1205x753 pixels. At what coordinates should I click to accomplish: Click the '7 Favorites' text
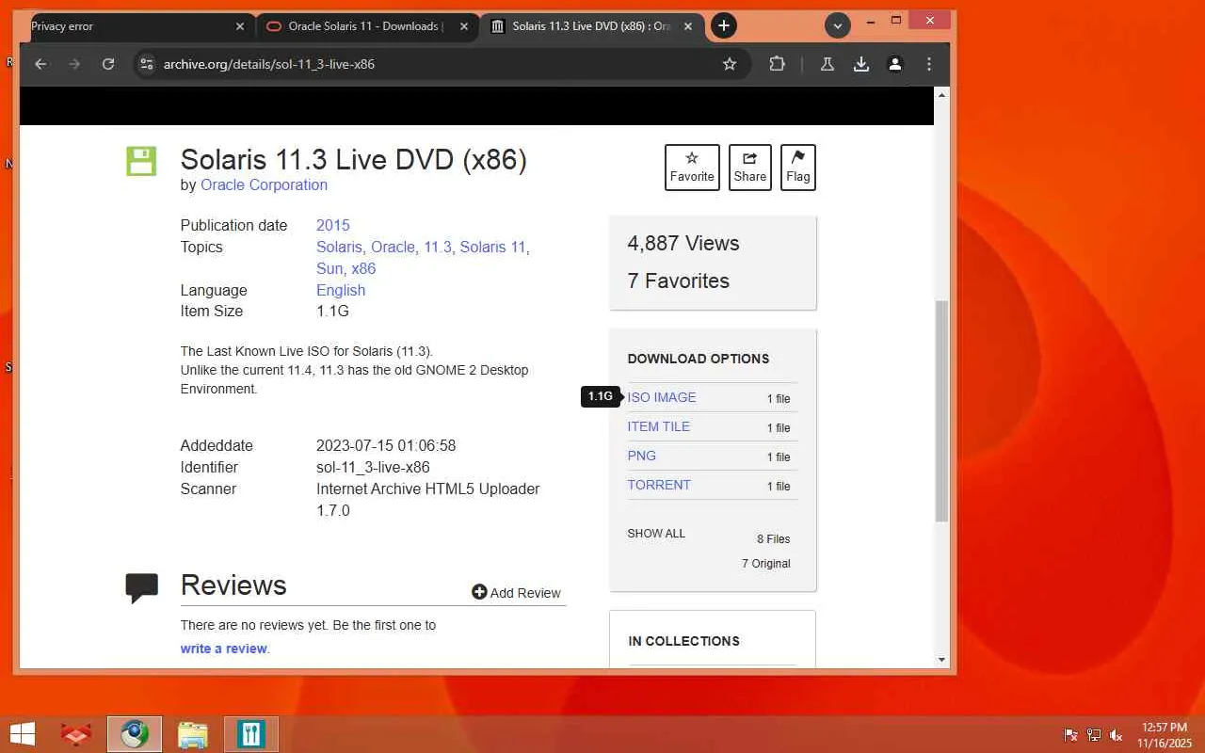coord(679,280)
